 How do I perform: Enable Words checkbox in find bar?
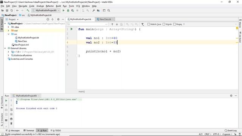coord(164,24)
